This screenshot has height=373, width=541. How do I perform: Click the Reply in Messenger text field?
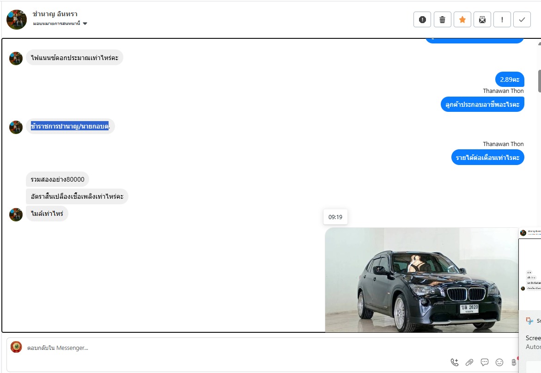(x=231, y=348)
